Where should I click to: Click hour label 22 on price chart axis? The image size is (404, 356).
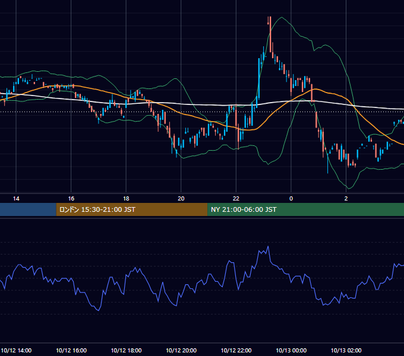(x=236, y=199)
